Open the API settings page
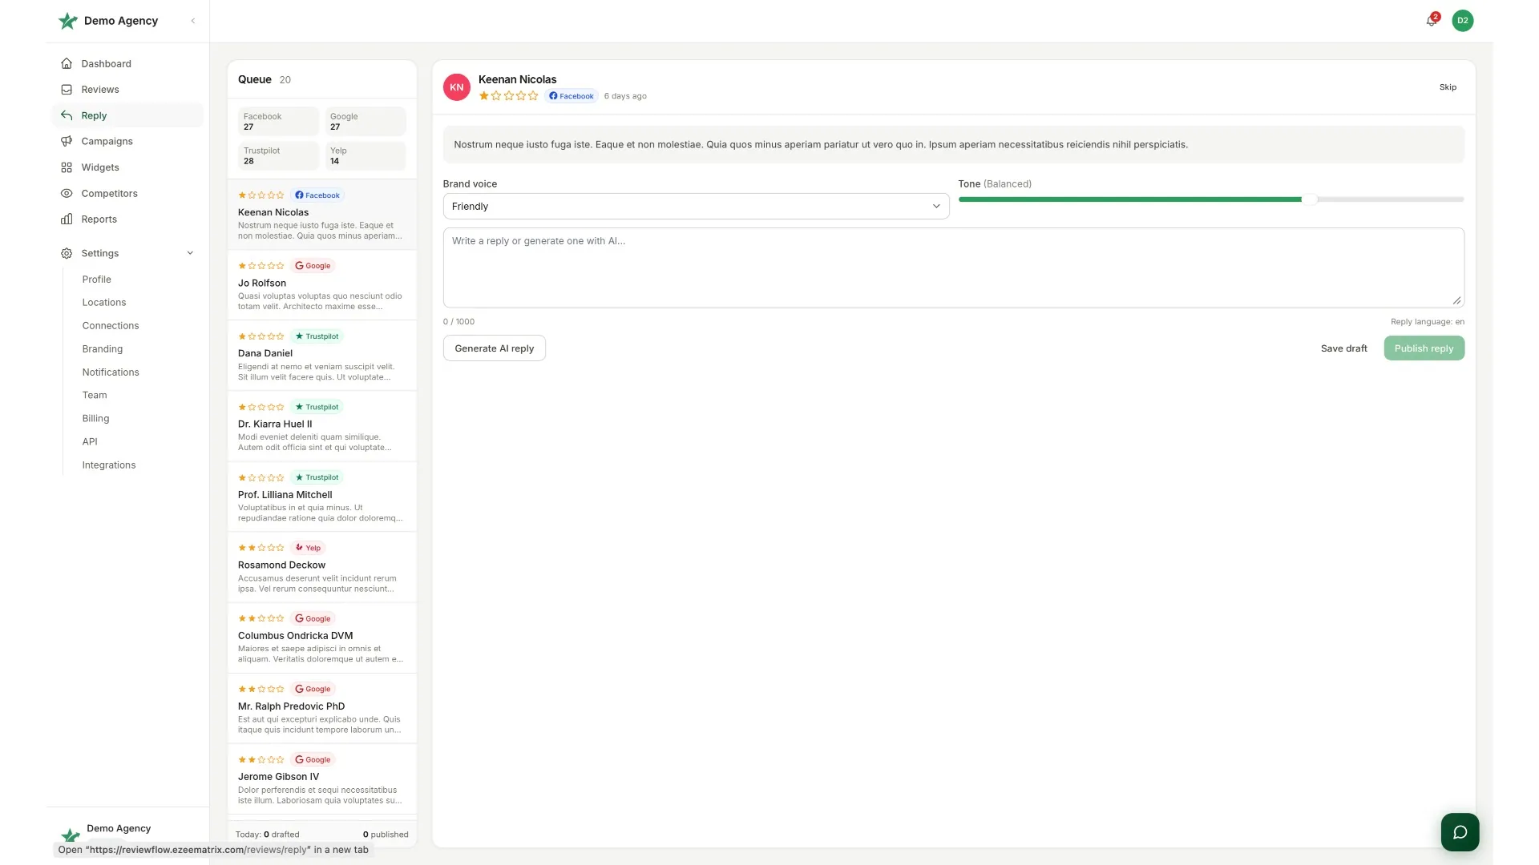1539x865 pixels. 90,442
